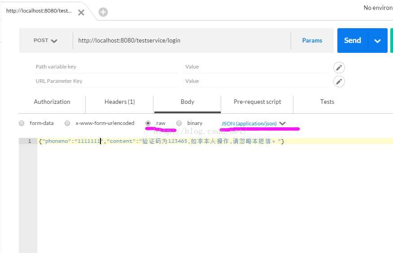Select the x-www-form-urlencoded radio option
This screenshot has height=253, width=393.
[67, 123]
